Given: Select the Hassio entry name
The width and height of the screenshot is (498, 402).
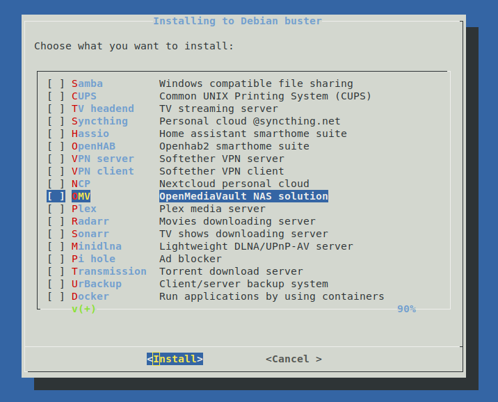Looking at the screenshot, I should point(90,134).
